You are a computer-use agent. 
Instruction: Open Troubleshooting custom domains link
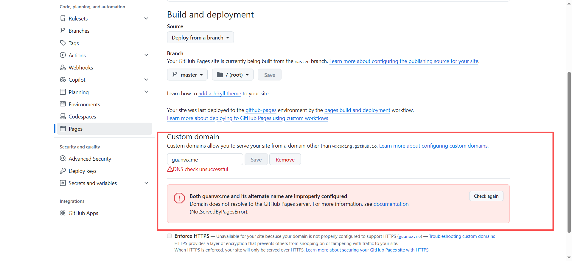[462, 236]
